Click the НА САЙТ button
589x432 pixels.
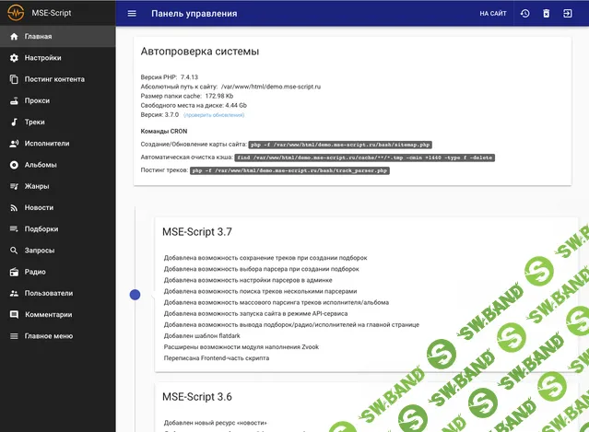[493, 14]
